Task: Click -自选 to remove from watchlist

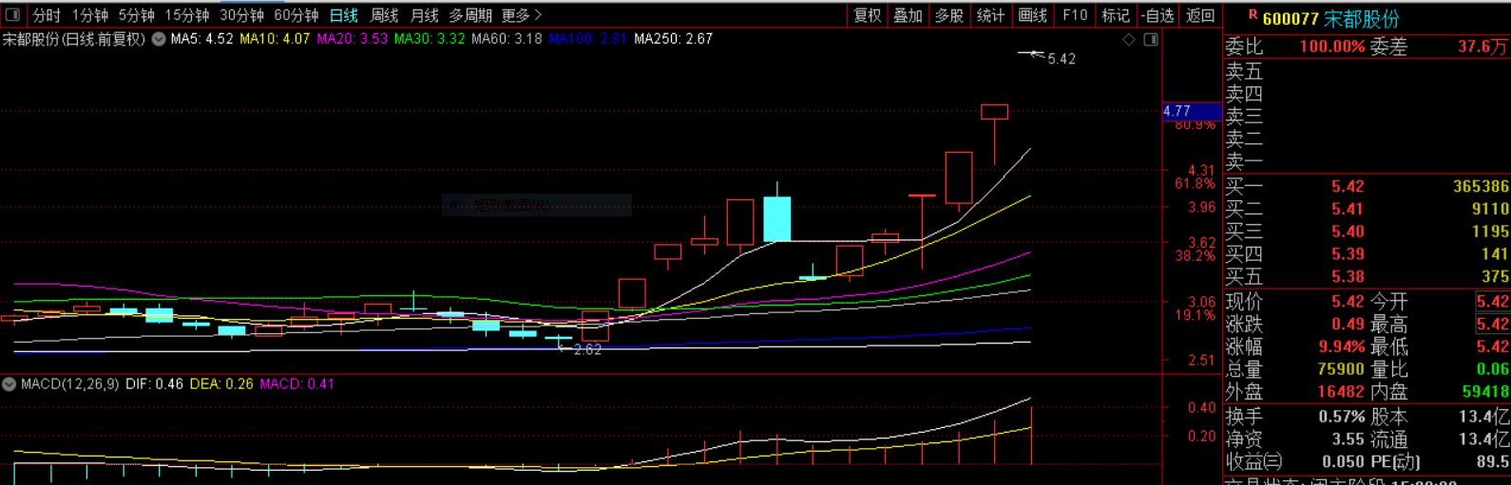Action: tap(1157, 15)
